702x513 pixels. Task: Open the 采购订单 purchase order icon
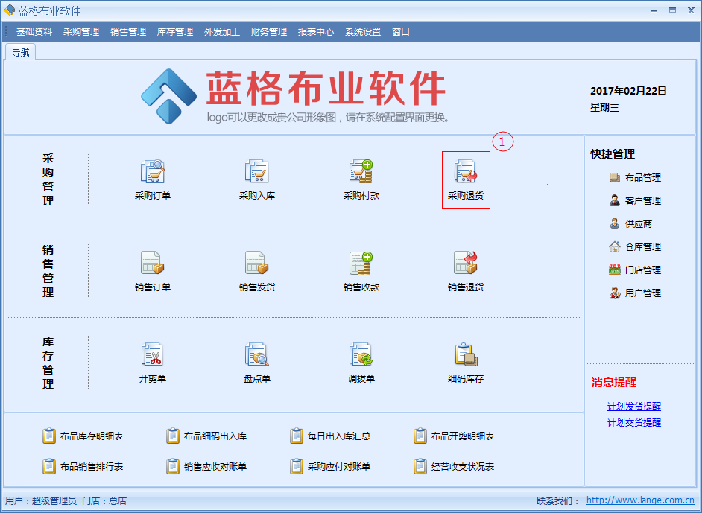[153, 172]
